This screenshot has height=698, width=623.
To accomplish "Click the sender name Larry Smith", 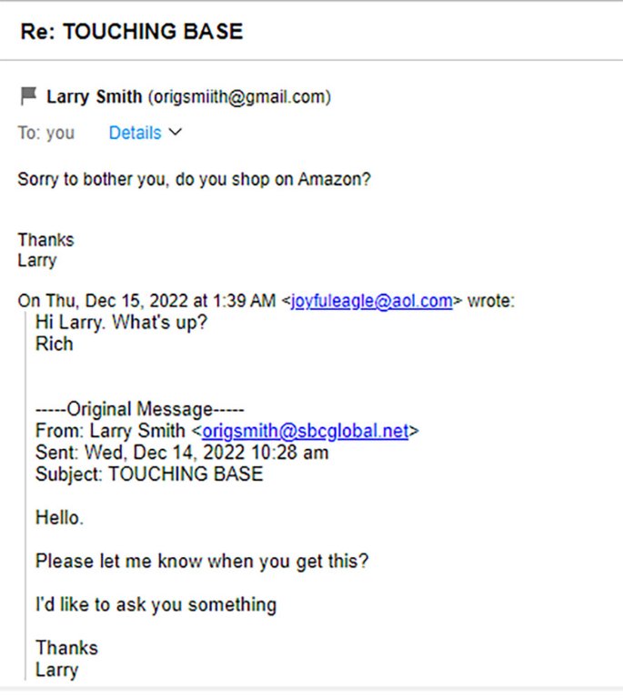I will pyautogui.click(x=94, y=96).
